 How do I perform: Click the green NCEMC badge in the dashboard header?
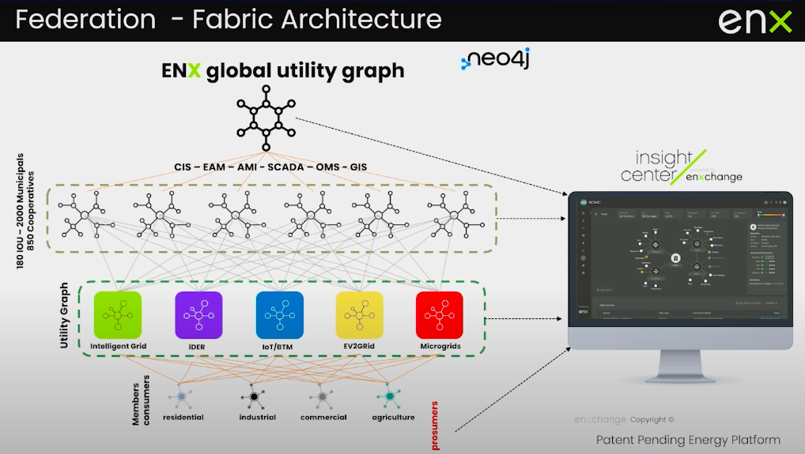pyautogui.click(x=584, y=202)
